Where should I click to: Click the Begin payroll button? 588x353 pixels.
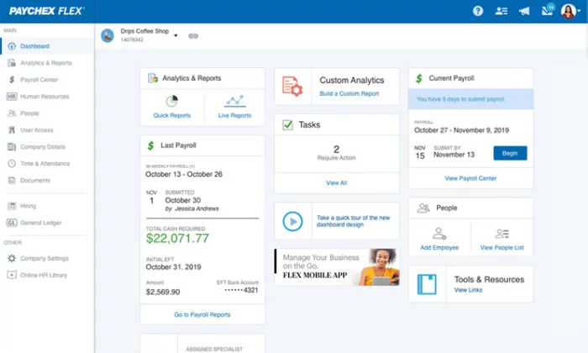coord(510,153)
